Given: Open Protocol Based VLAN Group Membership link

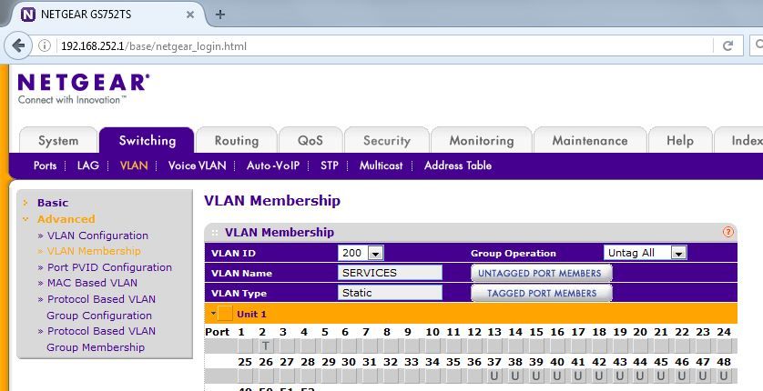Looking at the screenshot, I should tap(101, 339).
